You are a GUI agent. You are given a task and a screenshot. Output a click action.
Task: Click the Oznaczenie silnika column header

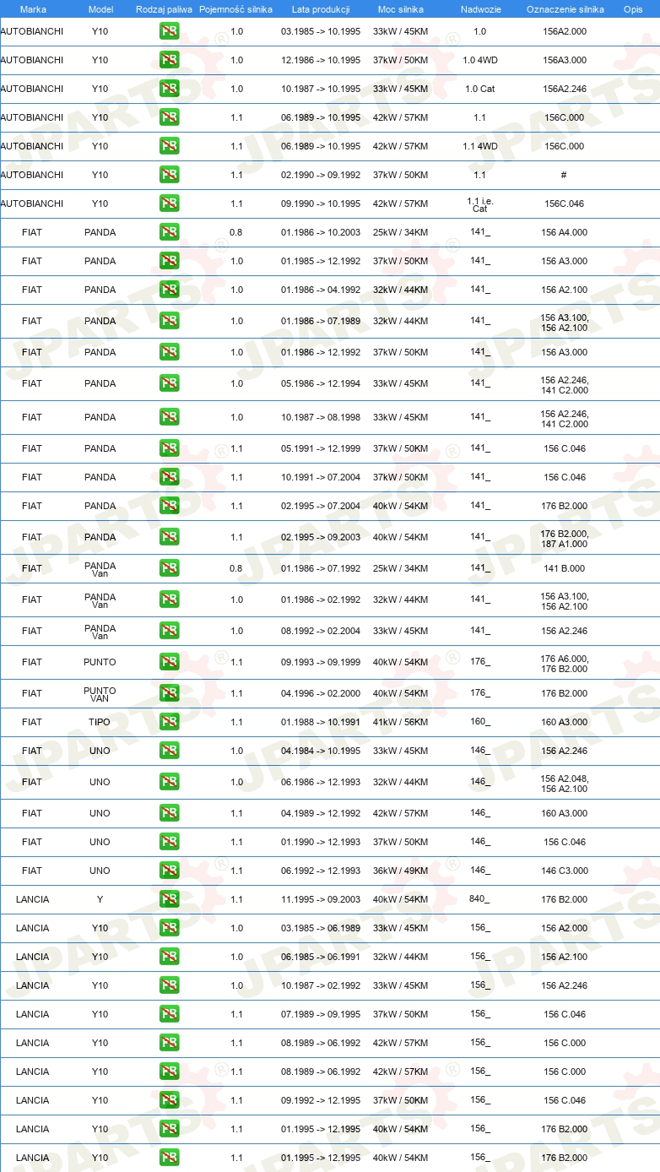click(565, 9)
